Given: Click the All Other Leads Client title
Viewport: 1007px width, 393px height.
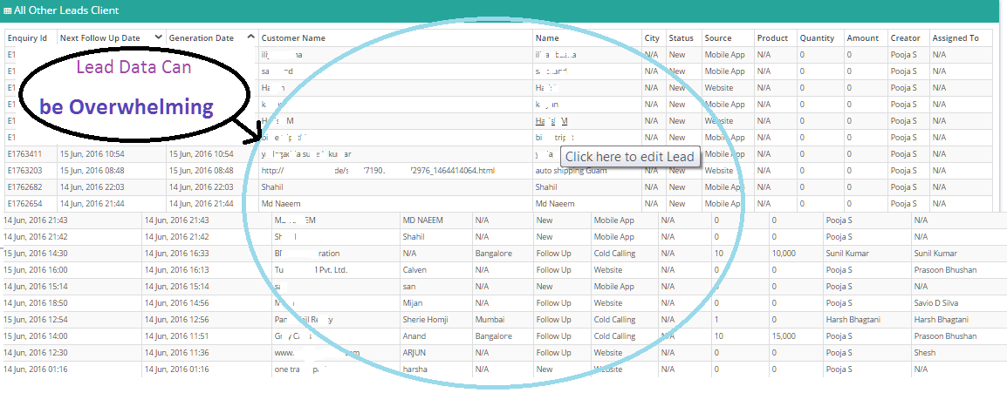Looking at the screenshot, I should coord(66,11).
